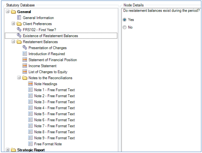Click the Note 3 - Free Format Text icon
Screen dimensions: 202x153
pos(31,102)
